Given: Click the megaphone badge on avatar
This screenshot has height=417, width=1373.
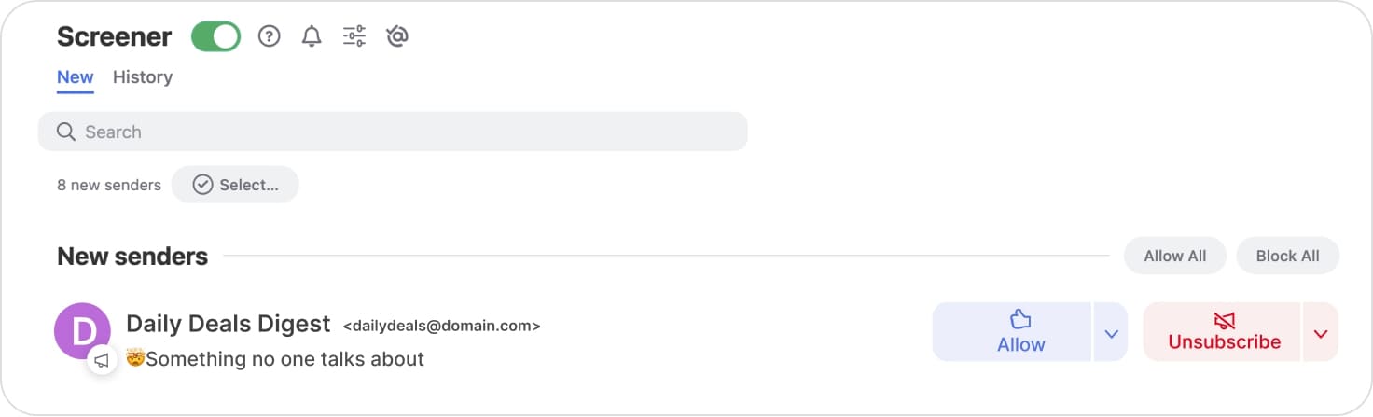Looking at the screenshot, I should 103,360.
